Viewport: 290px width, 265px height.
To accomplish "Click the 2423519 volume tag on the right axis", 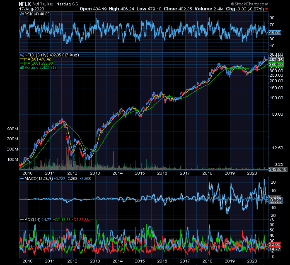I will click(x=278, y=170).
